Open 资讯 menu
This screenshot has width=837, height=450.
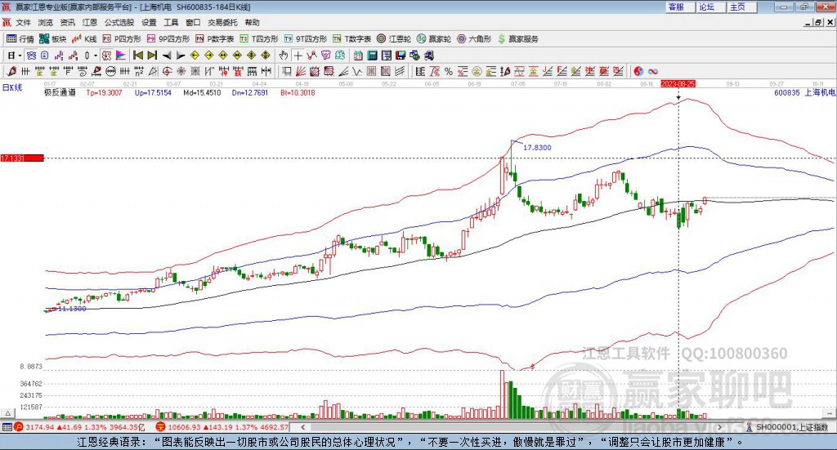(x=67, y=22)
